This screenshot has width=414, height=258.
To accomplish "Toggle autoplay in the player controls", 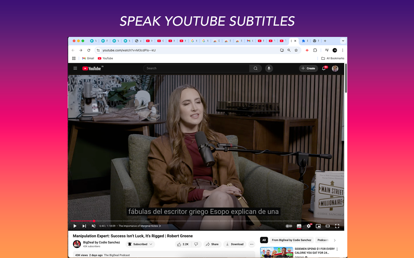I will (x=289, y=226).
